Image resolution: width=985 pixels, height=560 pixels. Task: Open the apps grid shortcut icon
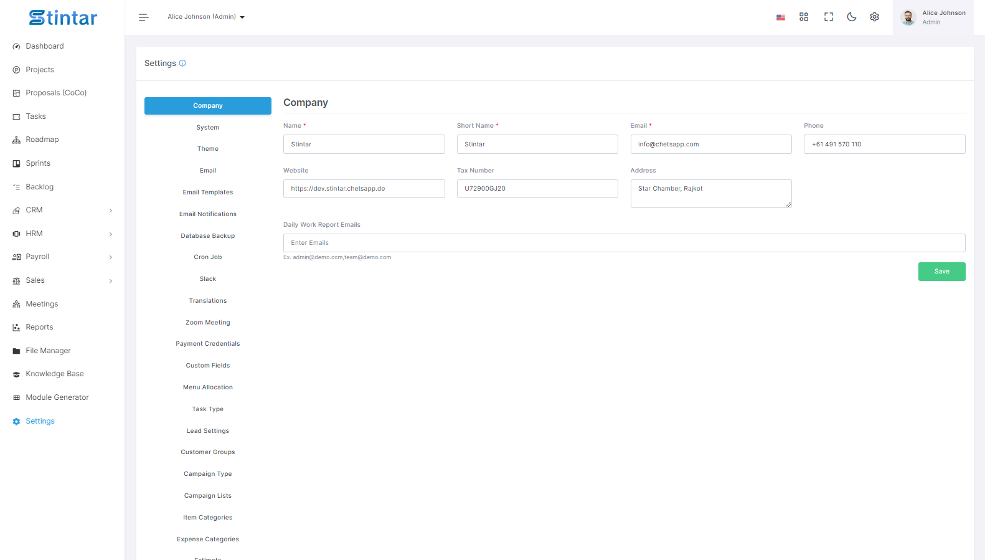click(x=804, y=17)
